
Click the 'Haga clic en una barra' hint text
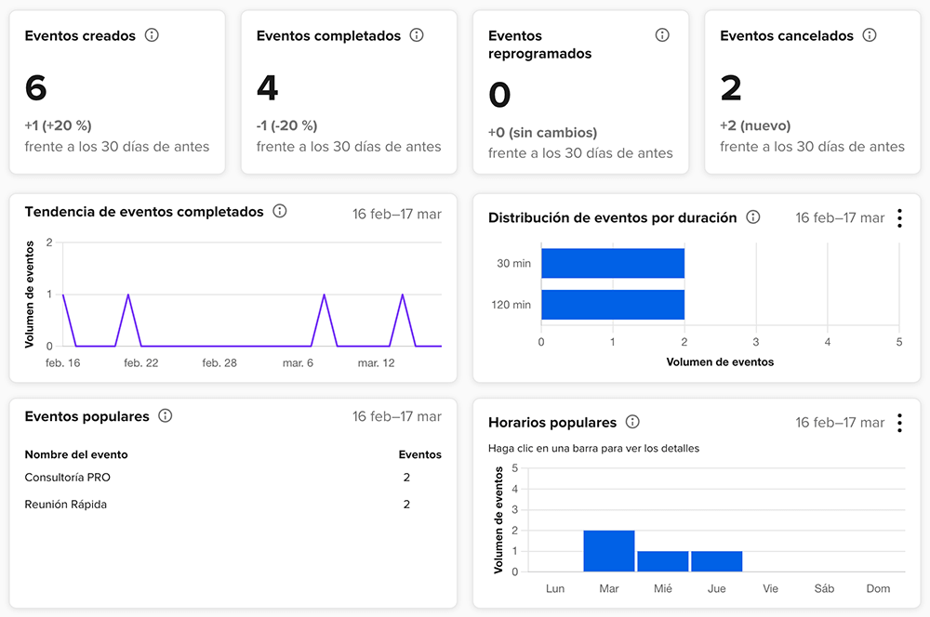593,449
